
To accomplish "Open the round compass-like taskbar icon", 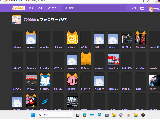I will [121, 115].
